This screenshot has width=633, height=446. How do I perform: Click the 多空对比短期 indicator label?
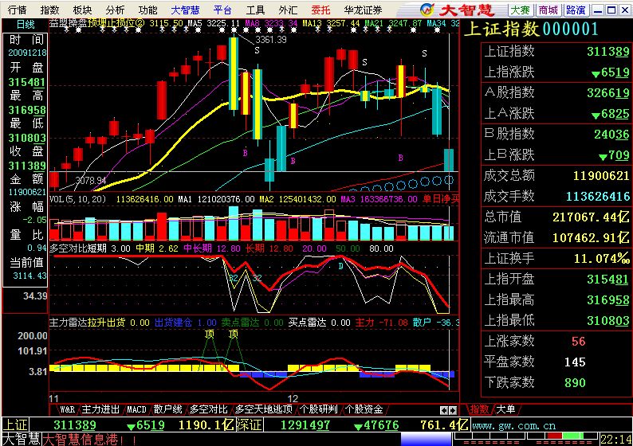[x=78, y=248]
